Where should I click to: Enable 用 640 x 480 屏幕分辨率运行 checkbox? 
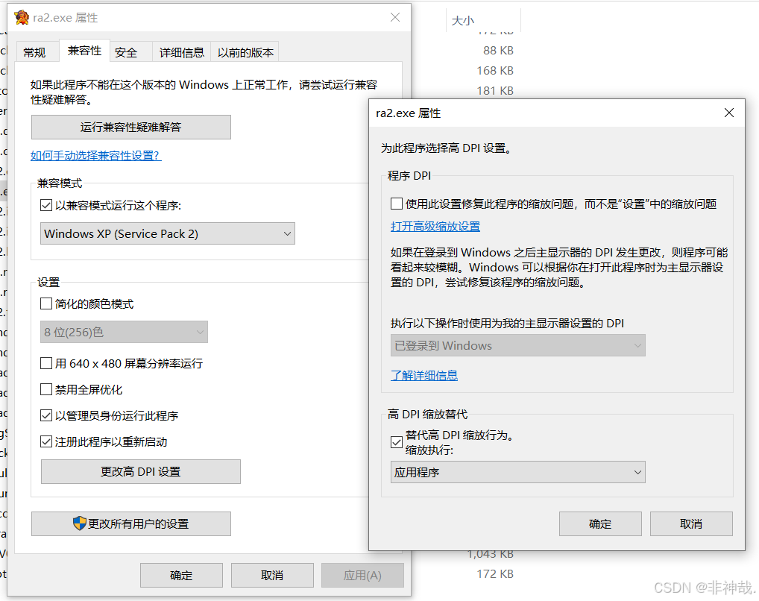tap(46, 363)
